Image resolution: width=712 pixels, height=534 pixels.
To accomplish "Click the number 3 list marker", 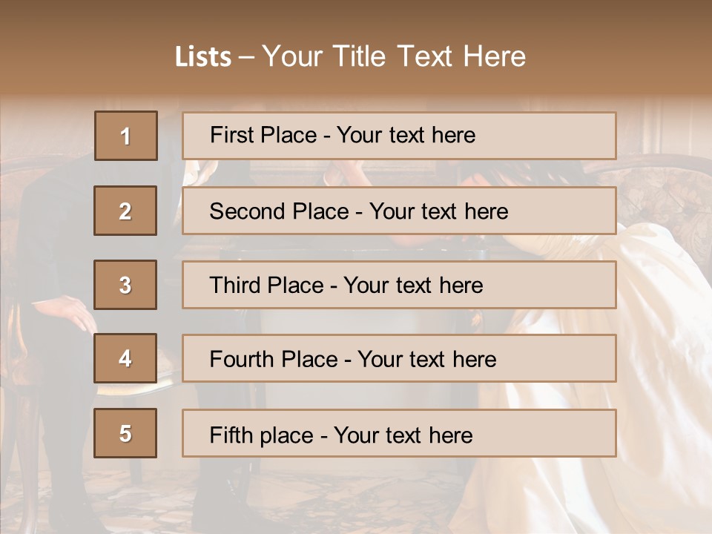I will (x=125, y=285).
